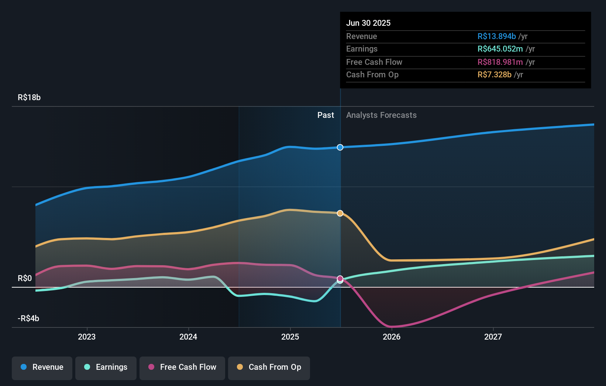The height and width of the screenshot is (386, 606).
Task: Toggle Free Cash Flow visibility in the legend
Action: [x=182, y=367]
